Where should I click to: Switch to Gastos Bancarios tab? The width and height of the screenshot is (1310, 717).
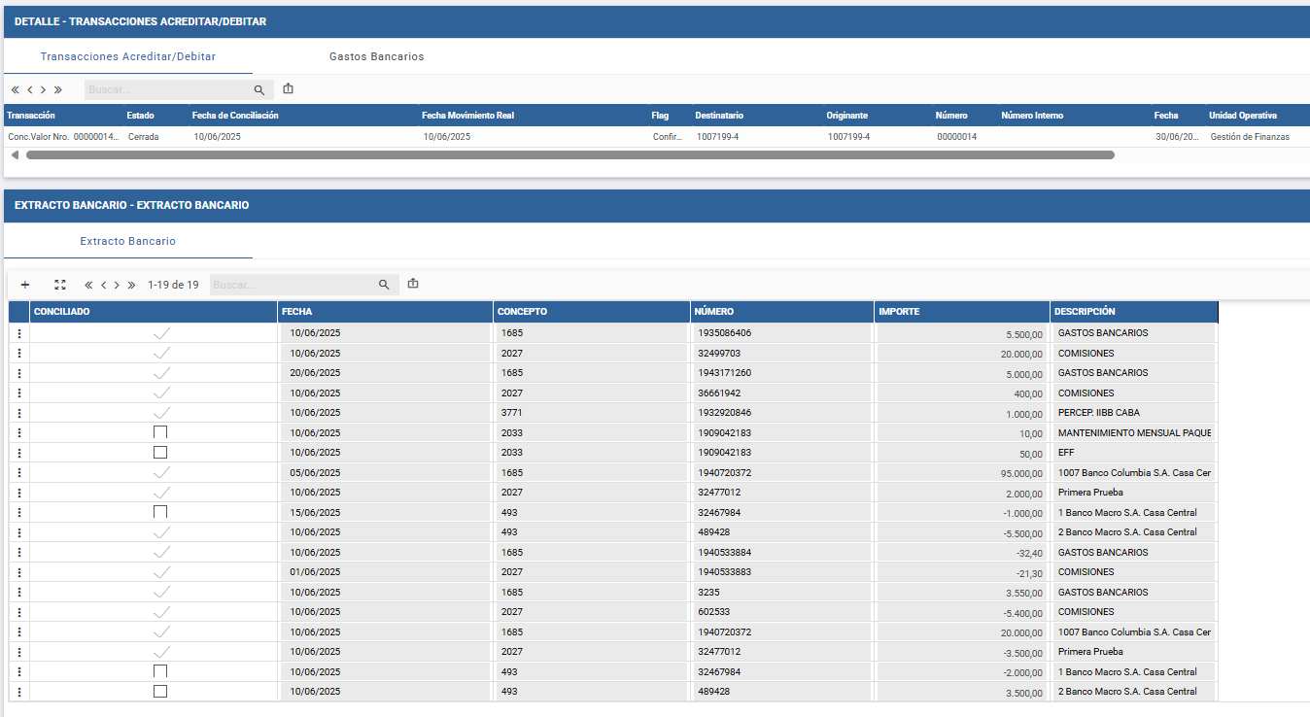pos(377,56)
